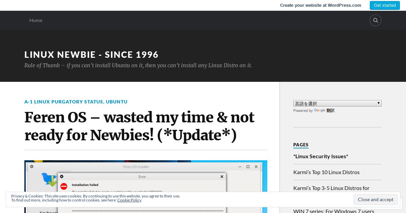Open Karmi's Top 3-5 Linux Distros page

332,188
